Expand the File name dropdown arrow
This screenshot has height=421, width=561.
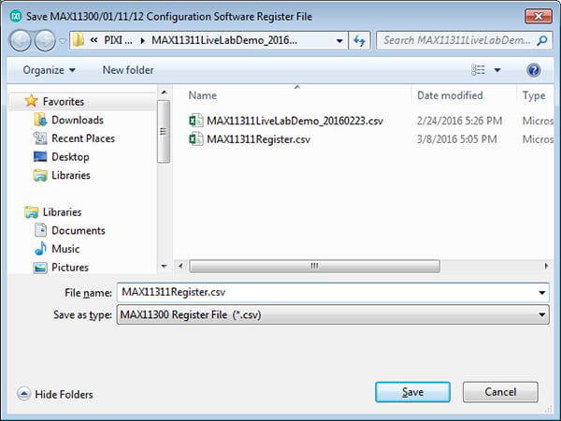[x=542, y=293]
